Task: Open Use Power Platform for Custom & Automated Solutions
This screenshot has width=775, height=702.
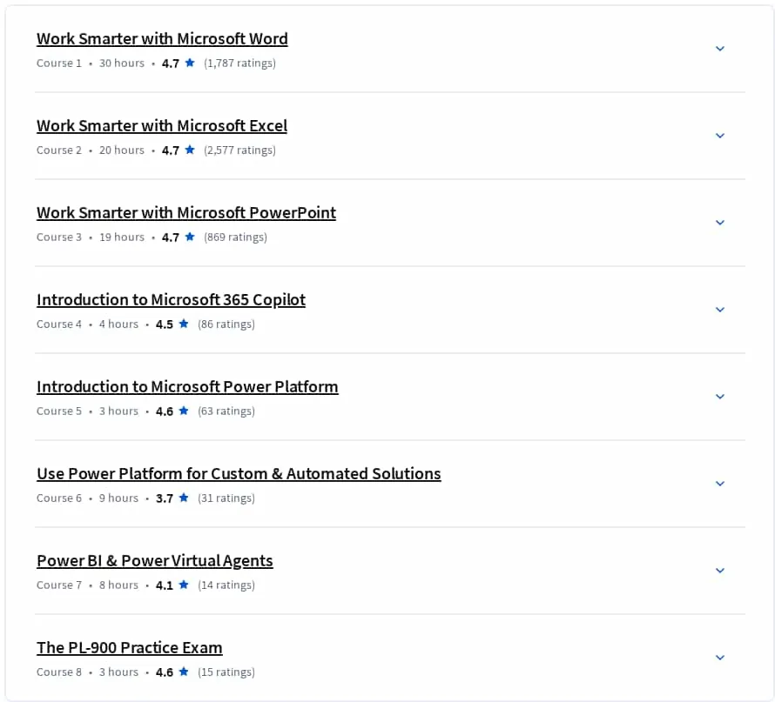Action: point(239,473)
